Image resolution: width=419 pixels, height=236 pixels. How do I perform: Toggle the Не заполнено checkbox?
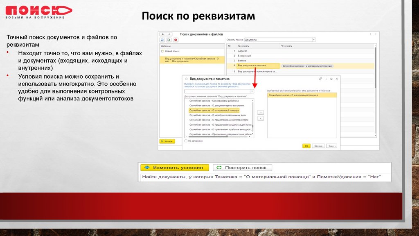pos(186,141)
